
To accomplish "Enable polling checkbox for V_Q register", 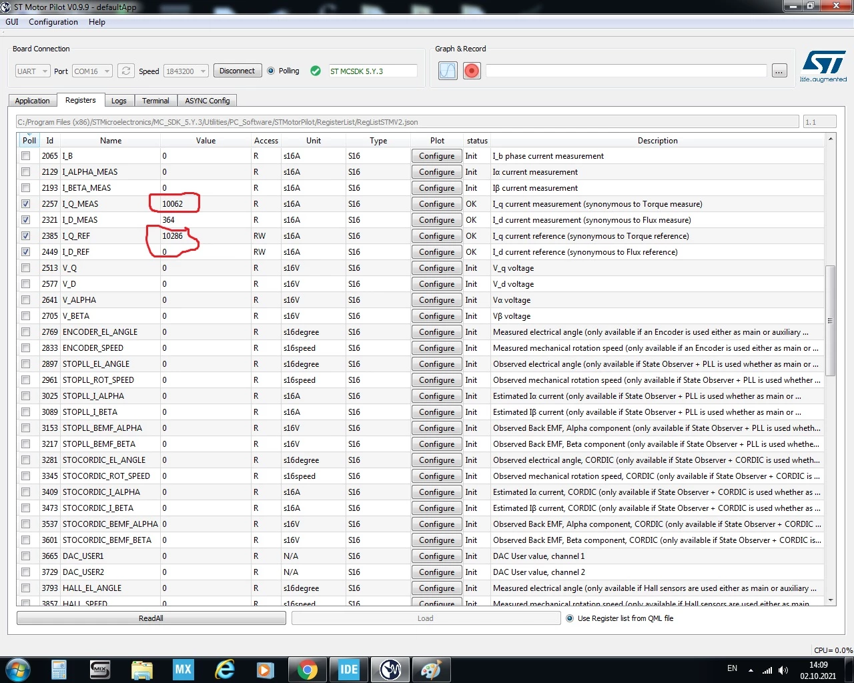I will [x=25, y=268].
